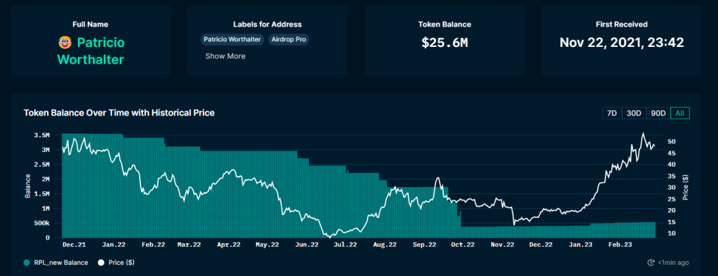Click the May.22 x-axis label
Image resolution: width=718 pixels, height=276 pixels.
(268, 245)
